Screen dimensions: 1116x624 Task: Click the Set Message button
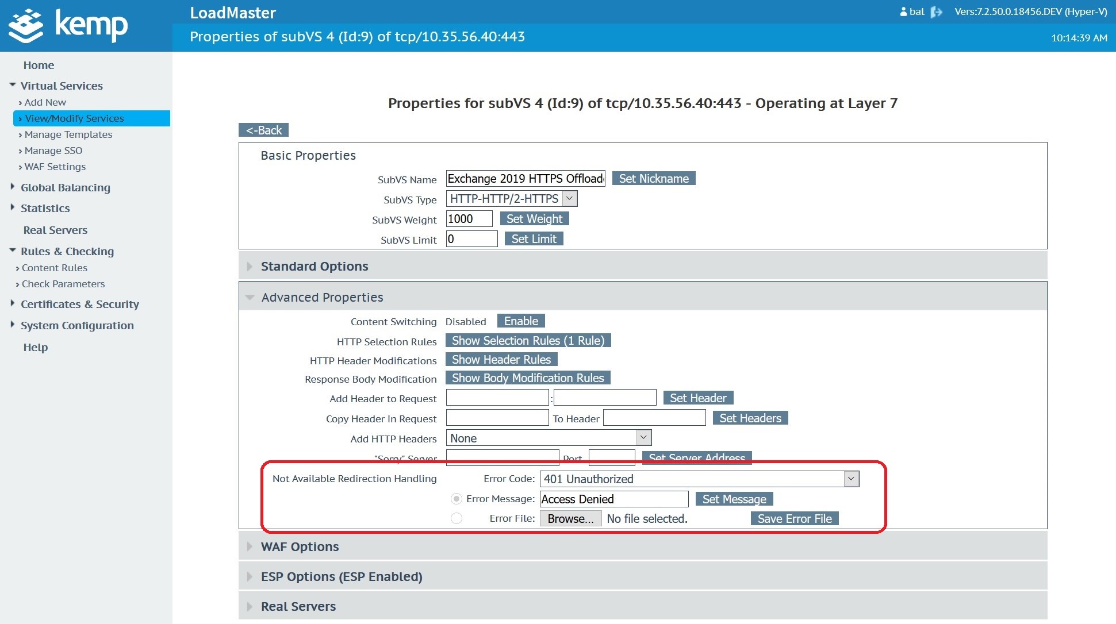[734, 499]
